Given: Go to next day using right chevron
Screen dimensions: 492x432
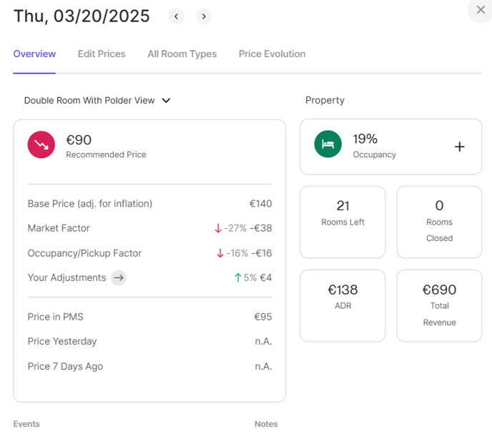Looking at the screenshot, I should (x=204, y=16).
